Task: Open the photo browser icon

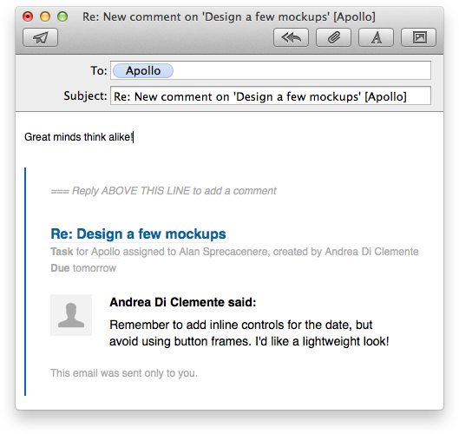Action: point(418,37)
